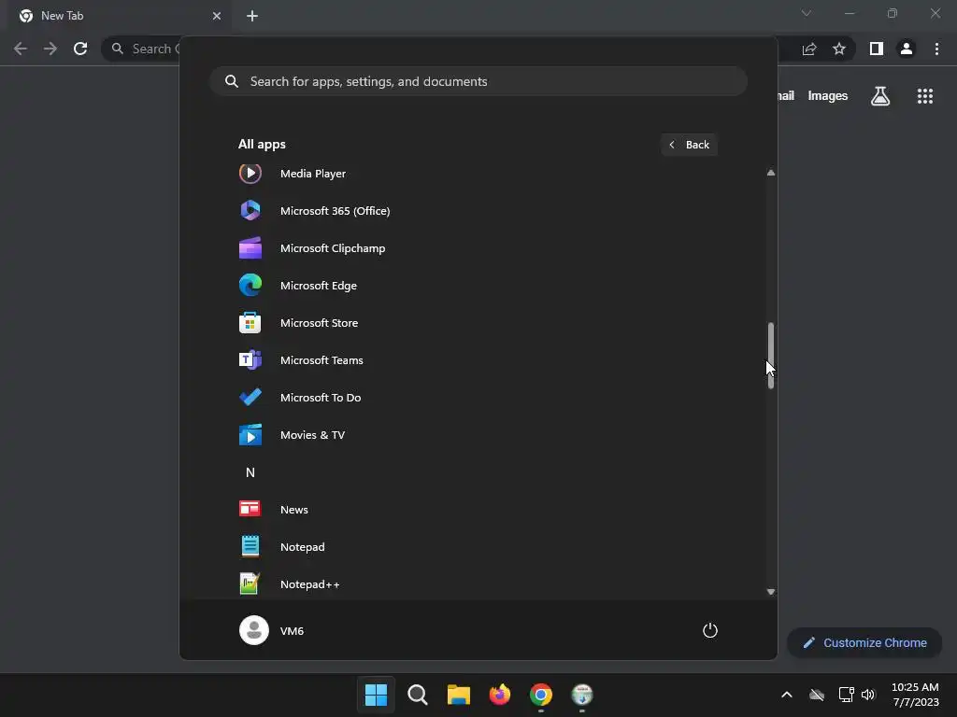Launch Microsoft 365 (Office) icon

pyautogui.click(x=250, y=210)
